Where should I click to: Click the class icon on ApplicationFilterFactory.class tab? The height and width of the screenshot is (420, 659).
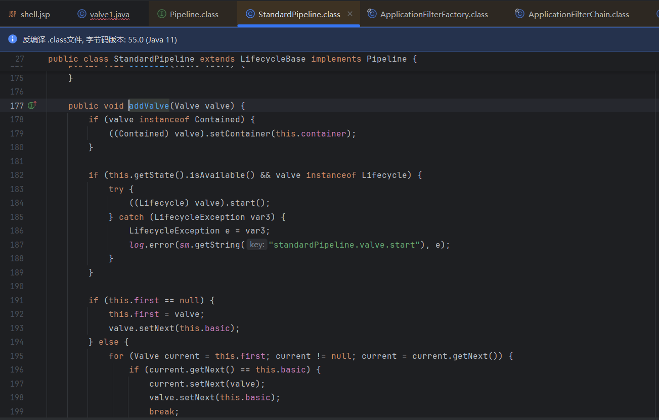tap(372, 14)
